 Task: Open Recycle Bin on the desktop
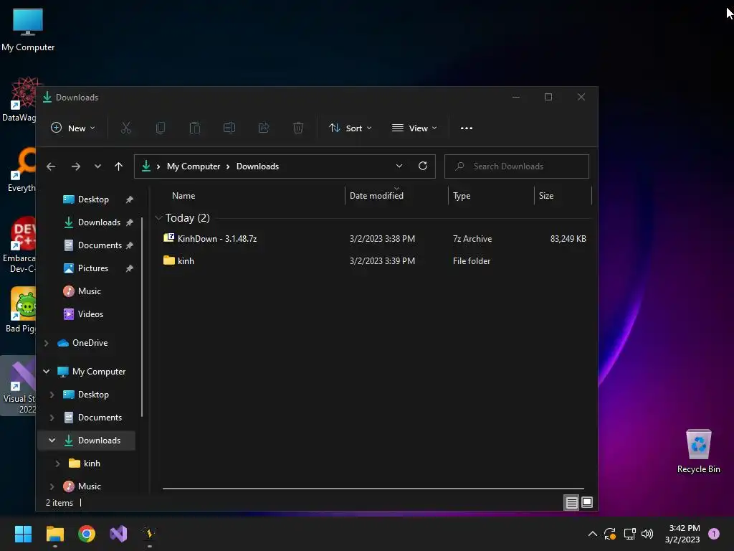tap(698, 451)
